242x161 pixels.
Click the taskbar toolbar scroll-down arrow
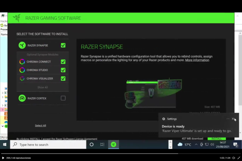tap(171, 147)
